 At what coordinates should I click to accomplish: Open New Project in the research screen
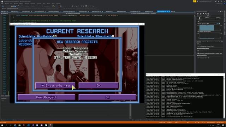point(46,97)
